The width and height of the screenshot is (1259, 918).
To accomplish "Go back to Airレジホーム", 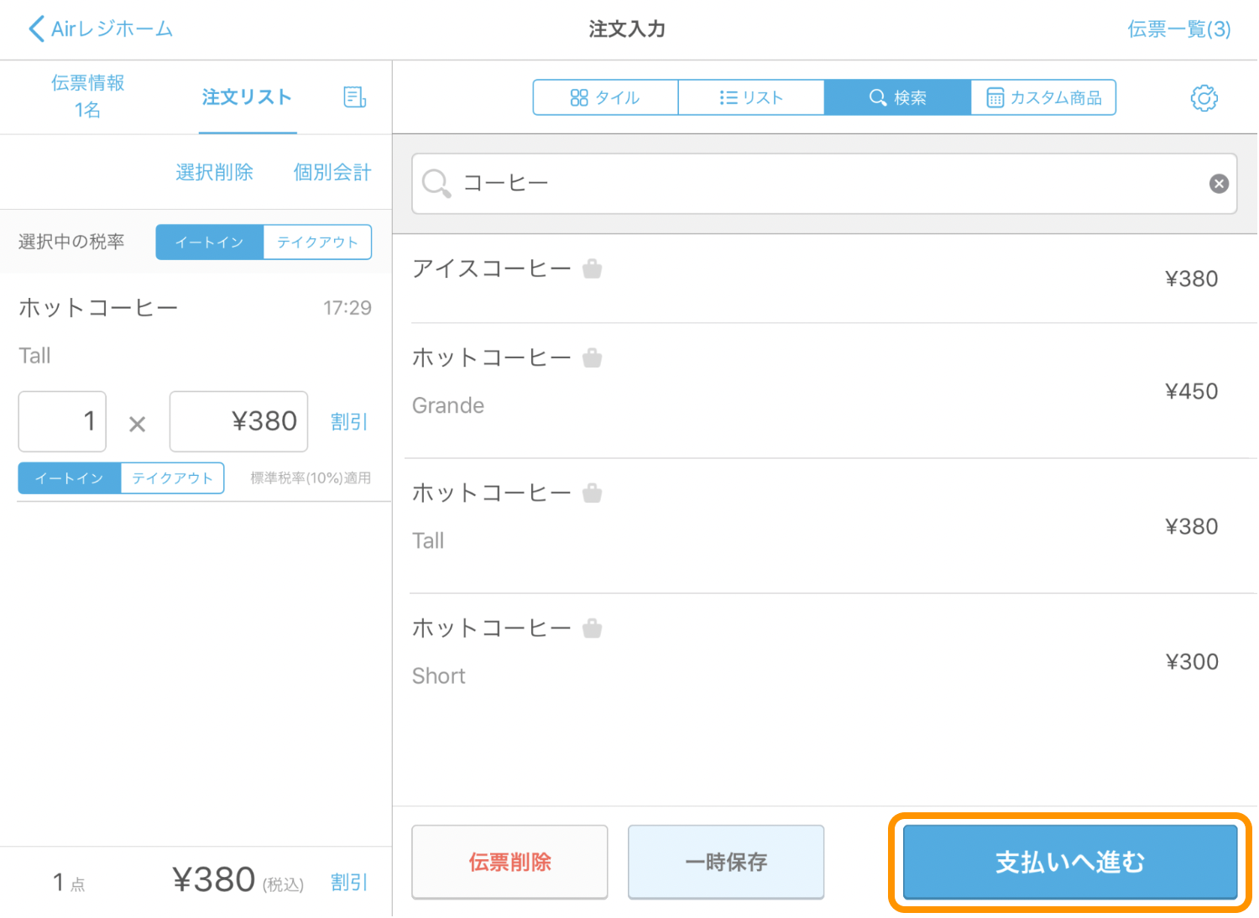I will coord(101,29).
